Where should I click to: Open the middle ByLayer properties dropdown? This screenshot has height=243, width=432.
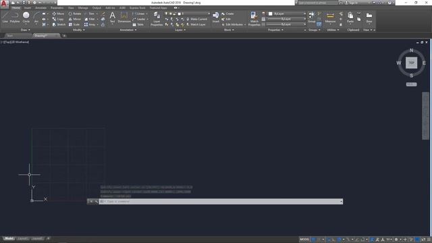pyautogui.click(x=287, y=19)
